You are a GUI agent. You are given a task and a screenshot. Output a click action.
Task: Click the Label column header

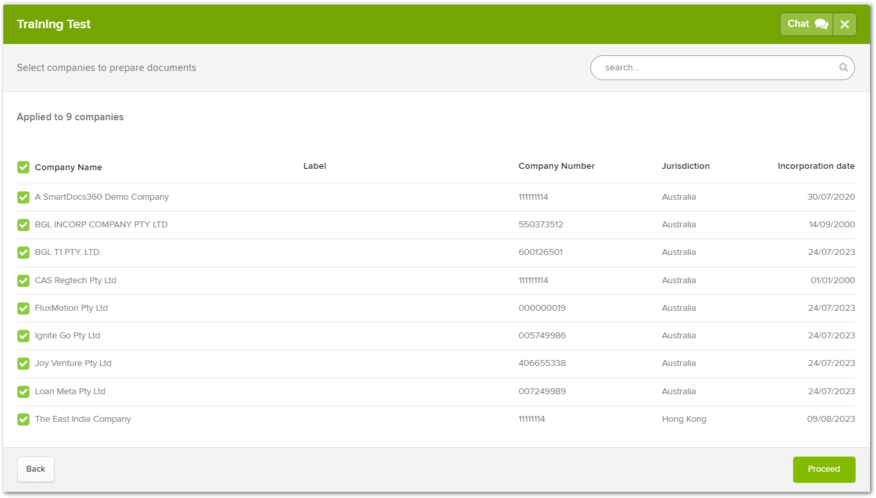(x=315, y=166)
